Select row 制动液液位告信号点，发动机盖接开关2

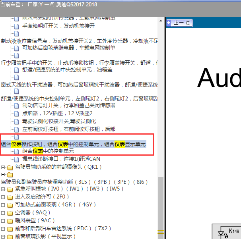pos(79,41)
